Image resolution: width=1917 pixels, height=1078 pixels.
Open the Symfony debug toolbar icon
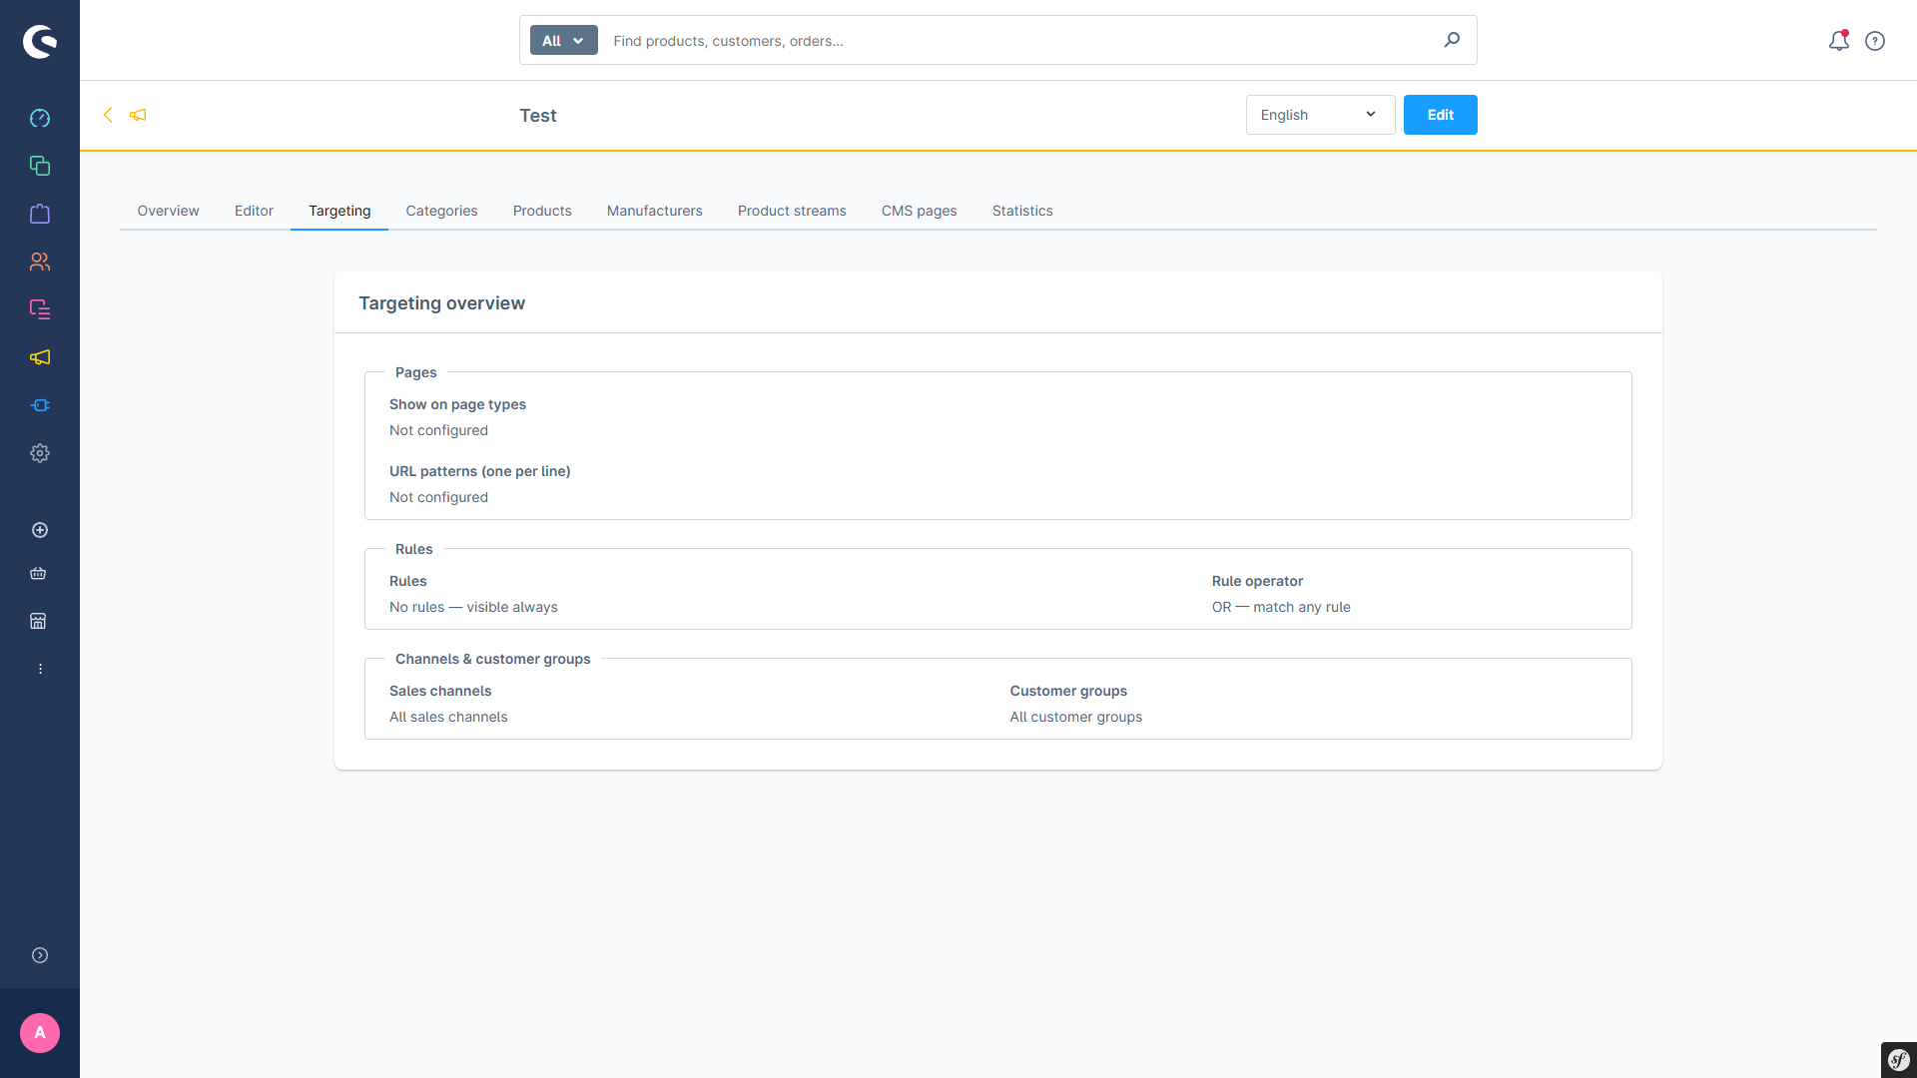coord(1899,1060)
